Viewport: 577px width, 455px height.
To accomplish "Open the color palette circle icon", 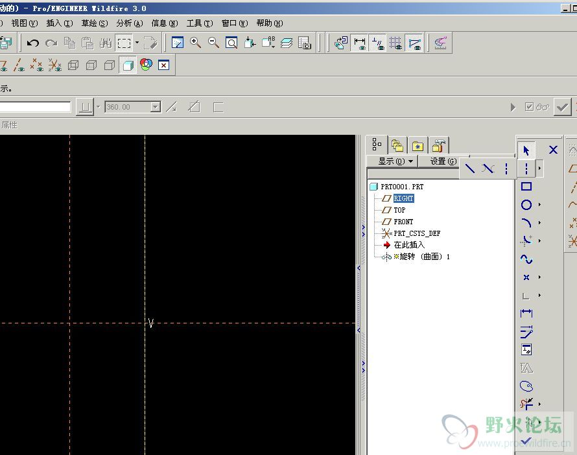I will [146, 65].
